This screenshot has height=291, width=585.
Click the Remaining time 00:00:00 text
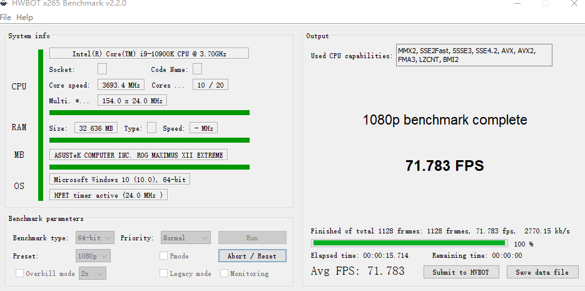click(477, 255)
